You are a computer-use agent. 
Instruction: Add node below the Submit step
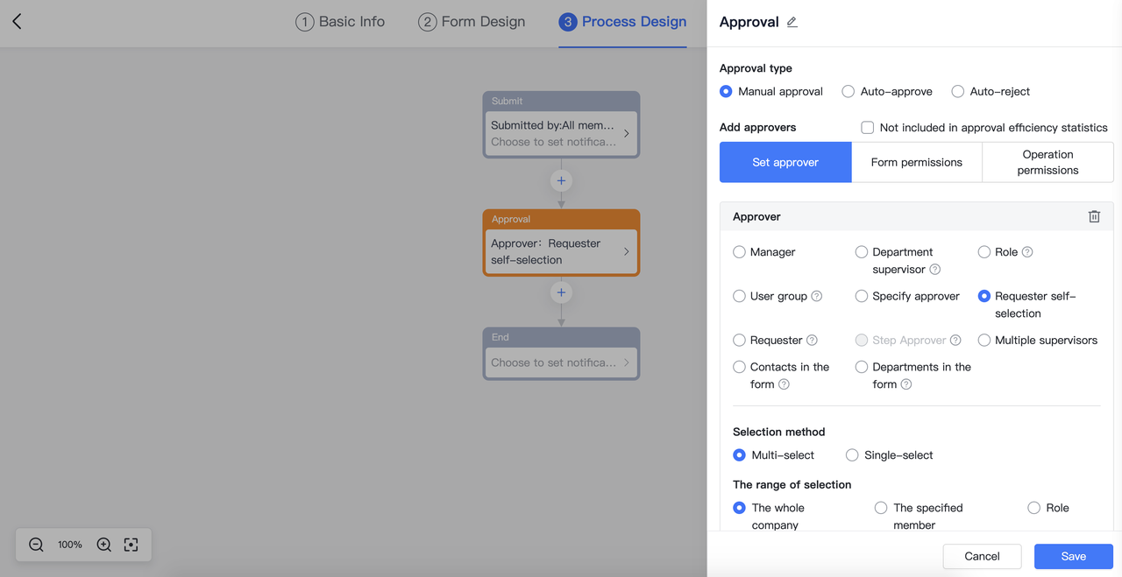coord(561,180)
